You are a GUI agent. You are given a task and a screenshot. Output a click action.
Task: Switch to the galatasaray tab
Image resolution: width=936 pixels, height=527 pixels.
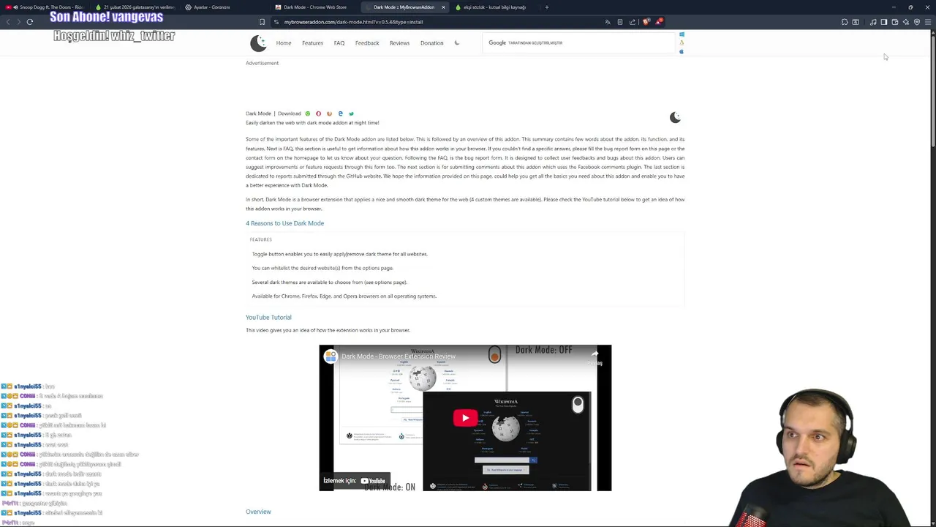coord(135,7)
